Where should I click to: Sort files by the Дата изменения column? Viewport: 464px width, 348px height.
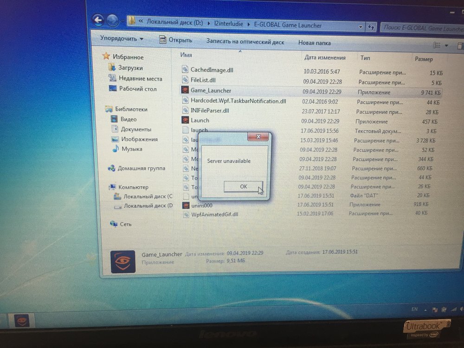[325, 58]
